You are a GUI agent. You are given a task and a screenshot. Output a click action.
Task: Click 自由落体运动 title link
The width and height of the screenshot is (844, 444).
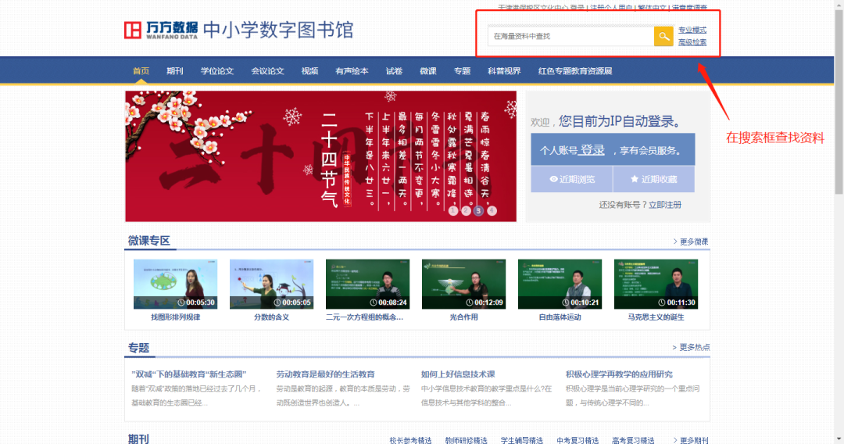pos(560,317)
